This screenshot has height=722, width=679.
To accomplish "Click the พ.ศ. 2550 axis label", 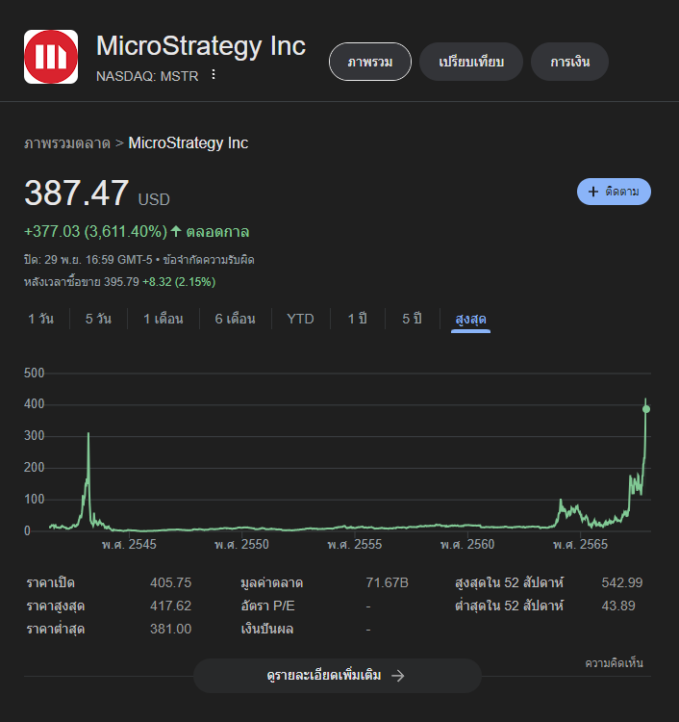I will tap(241, 544).
